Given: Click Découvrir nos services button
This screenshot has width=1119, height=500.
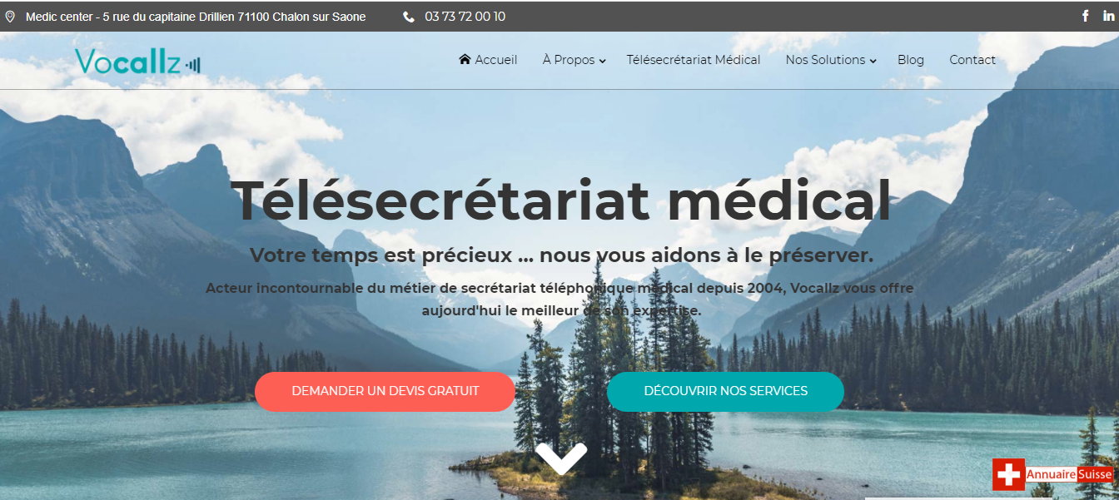Looking at the screenshot, I should (725, 391).
